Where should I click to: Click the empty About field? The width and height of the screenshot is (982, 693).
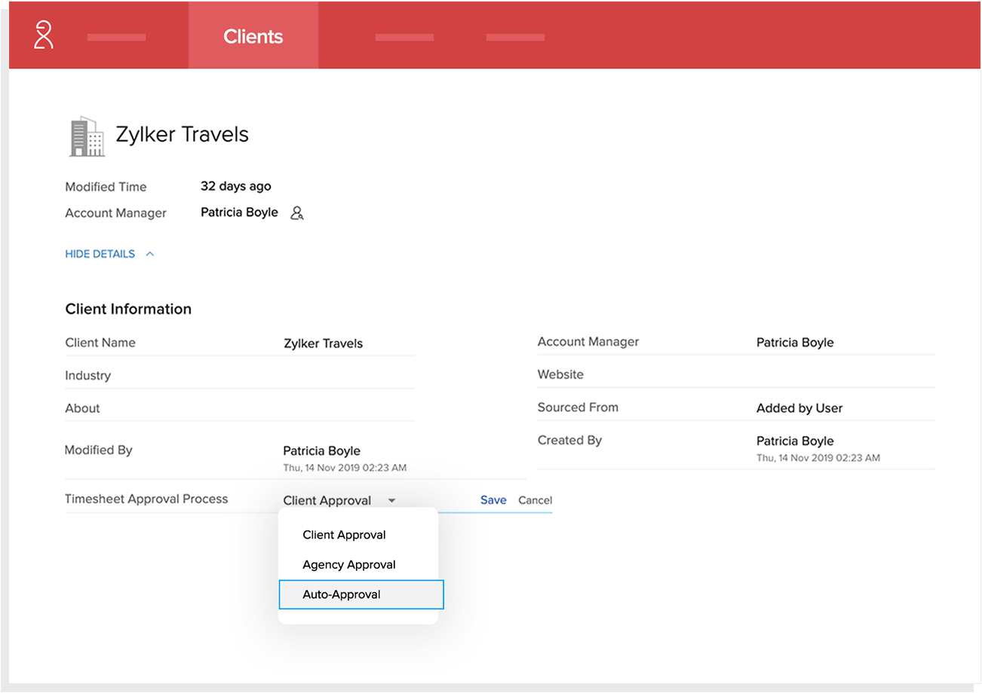pos(347,408)
